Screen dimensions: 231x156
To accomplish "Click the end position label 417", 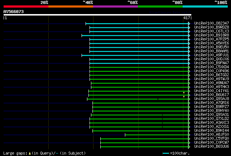I will (x=187, y=18).
